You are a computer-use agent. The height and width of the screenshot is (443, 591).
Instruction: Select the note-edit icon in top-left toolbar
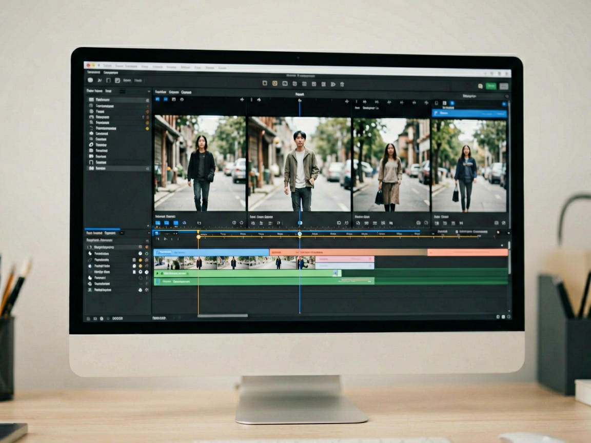coord(117,80)
